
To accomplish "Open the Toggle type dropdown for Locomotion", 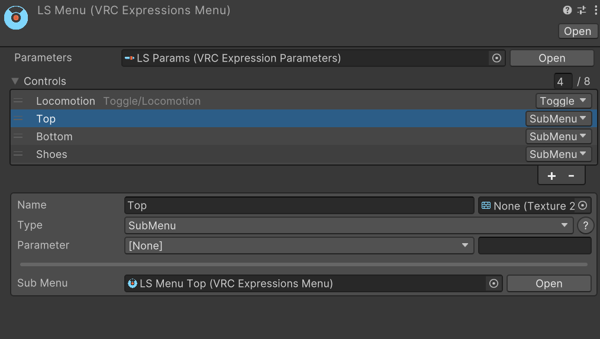I will tap(563, 101).
